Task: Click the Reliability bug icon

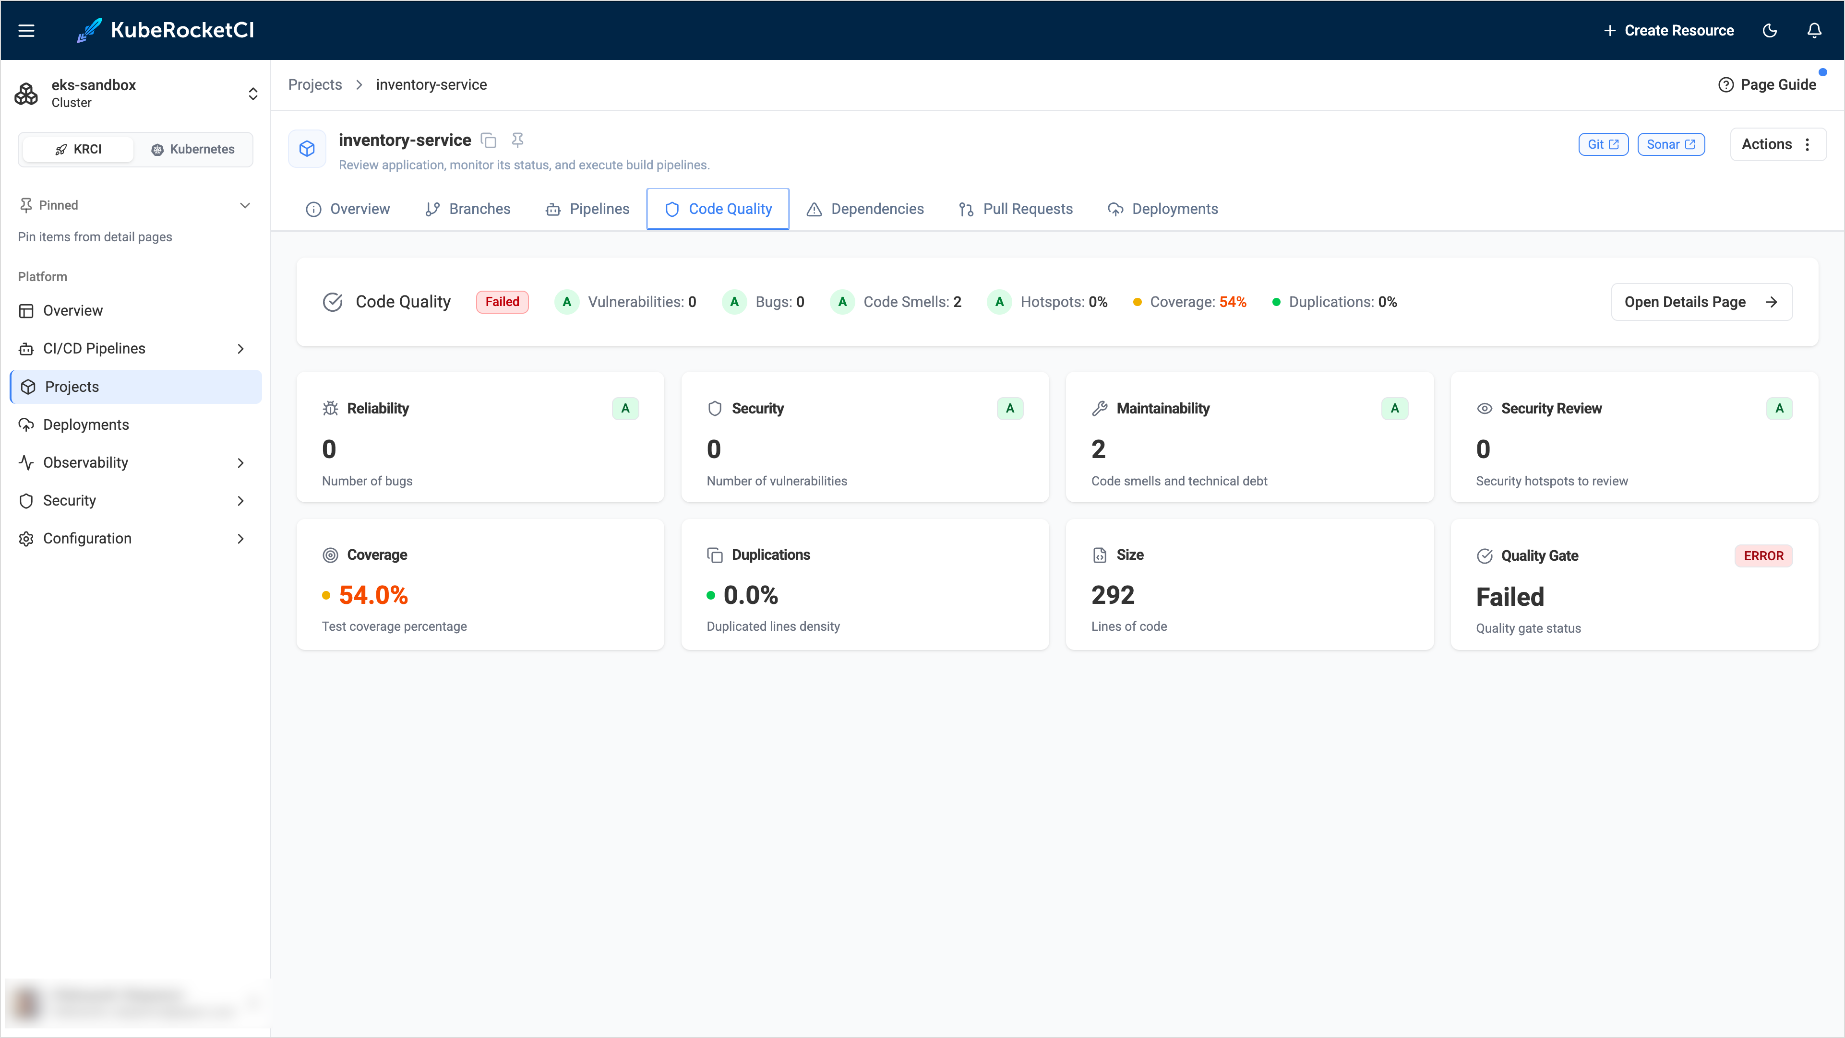Action: point(330,408)
